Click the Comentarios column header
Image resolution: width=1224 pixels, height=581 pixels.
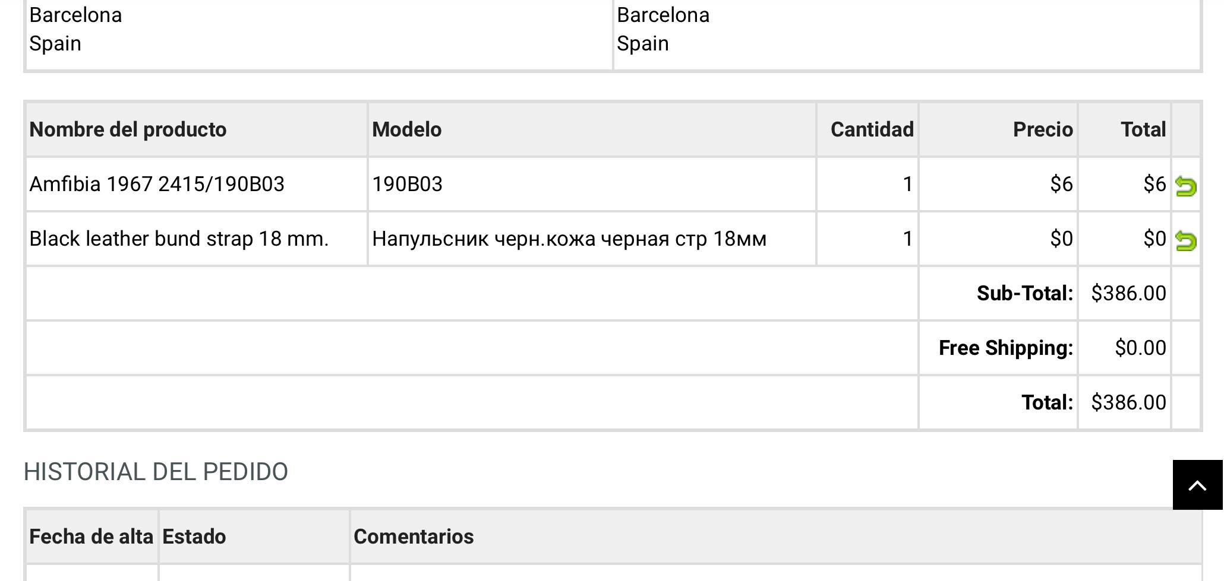(414, 537)
